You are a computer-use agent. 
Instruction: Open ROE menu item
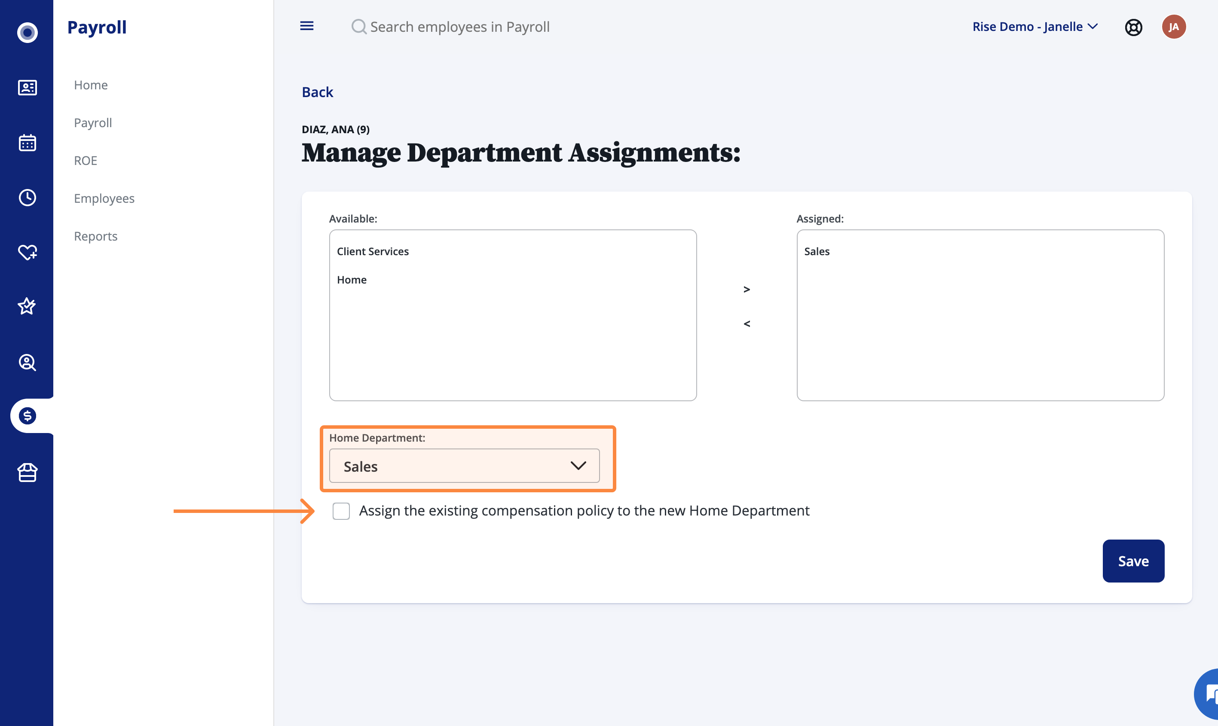point(86,161)
